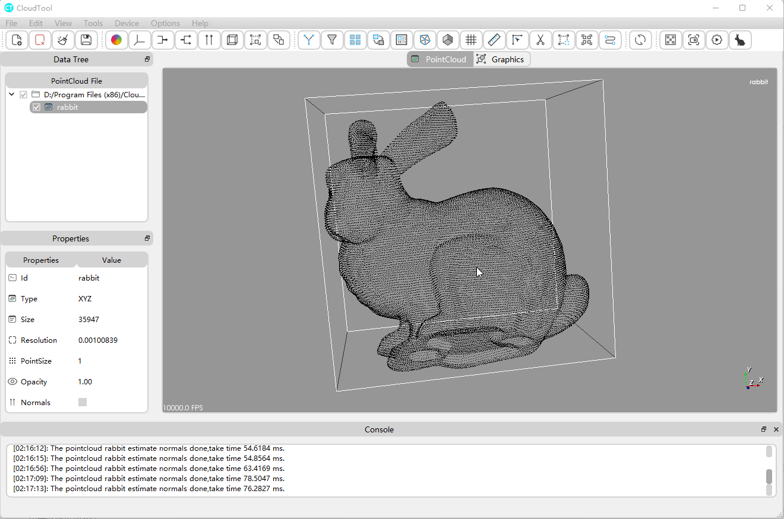Open the Tools menu
The height and width of the screenshot is (519, 784).
pyautogui.click(x=93, y=23)
